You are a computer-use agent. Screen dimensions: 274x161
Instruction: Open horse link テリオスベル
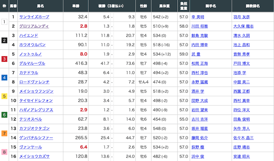click(x=30, y=119)
